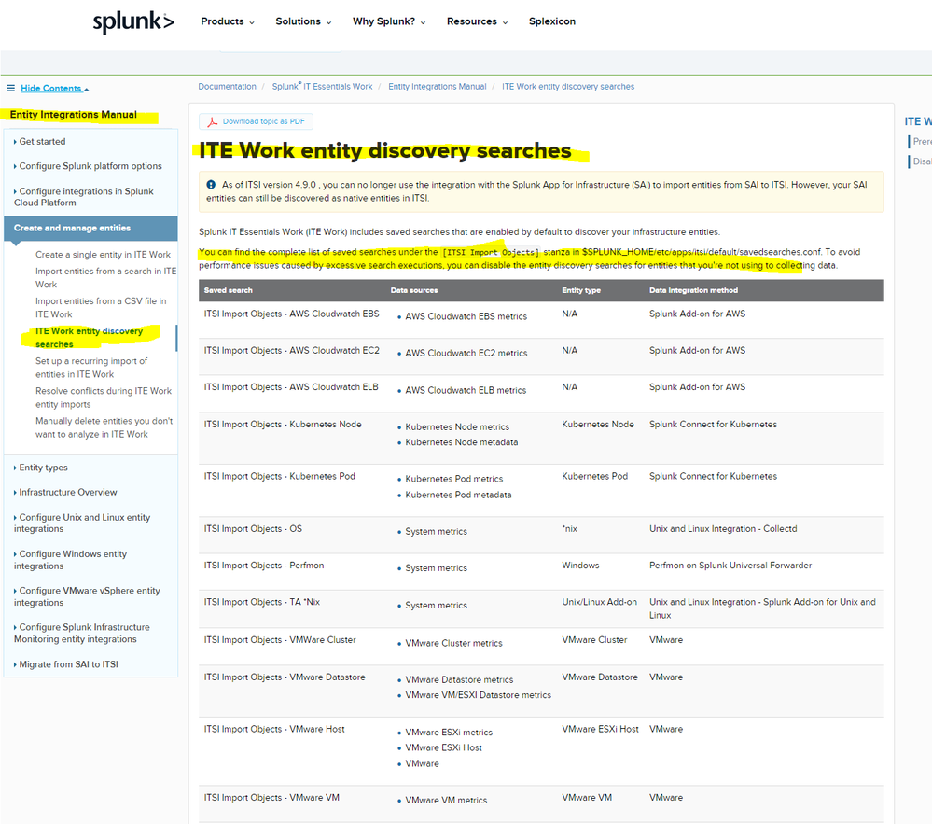Viewport: 932px width, 824px height.
Task: Open Documentation breadcrumb
Action: (227, 86)
